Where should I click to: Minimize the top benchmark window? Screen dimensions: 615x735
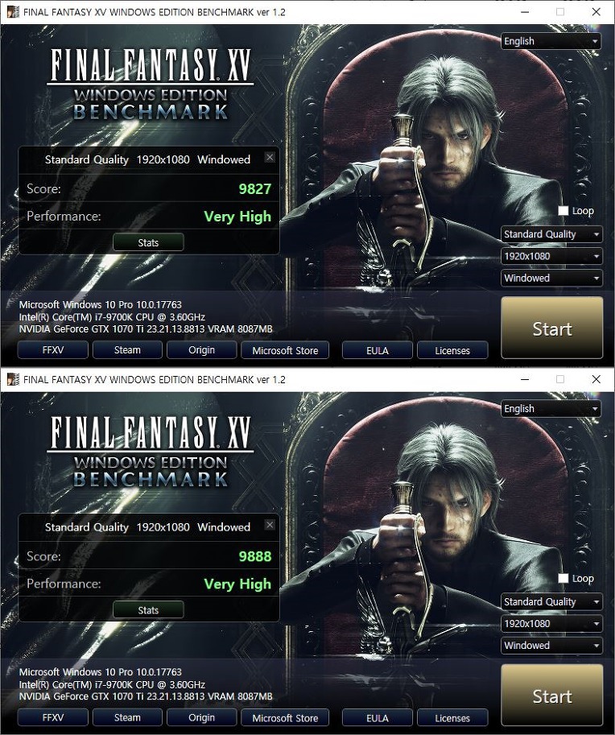click(x=525, y=12)
